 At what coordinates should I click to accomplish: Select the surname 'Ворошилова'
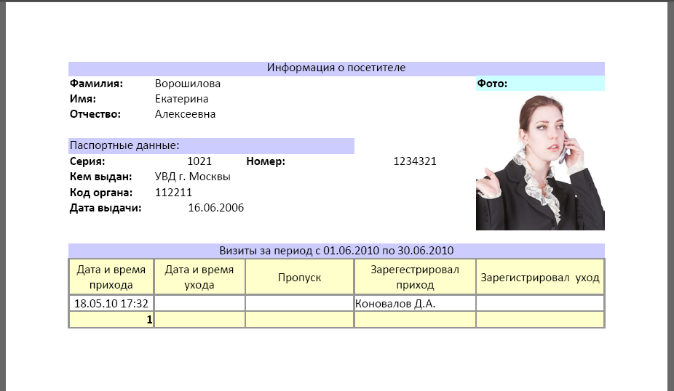pos(187,84)
